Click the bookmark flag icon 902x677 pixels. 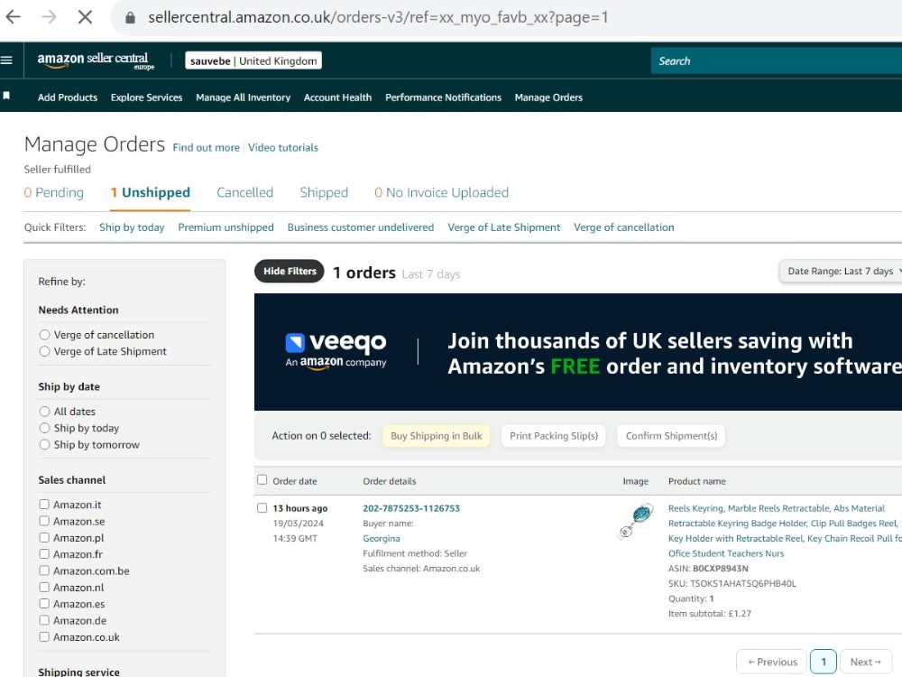click(6, 96)
